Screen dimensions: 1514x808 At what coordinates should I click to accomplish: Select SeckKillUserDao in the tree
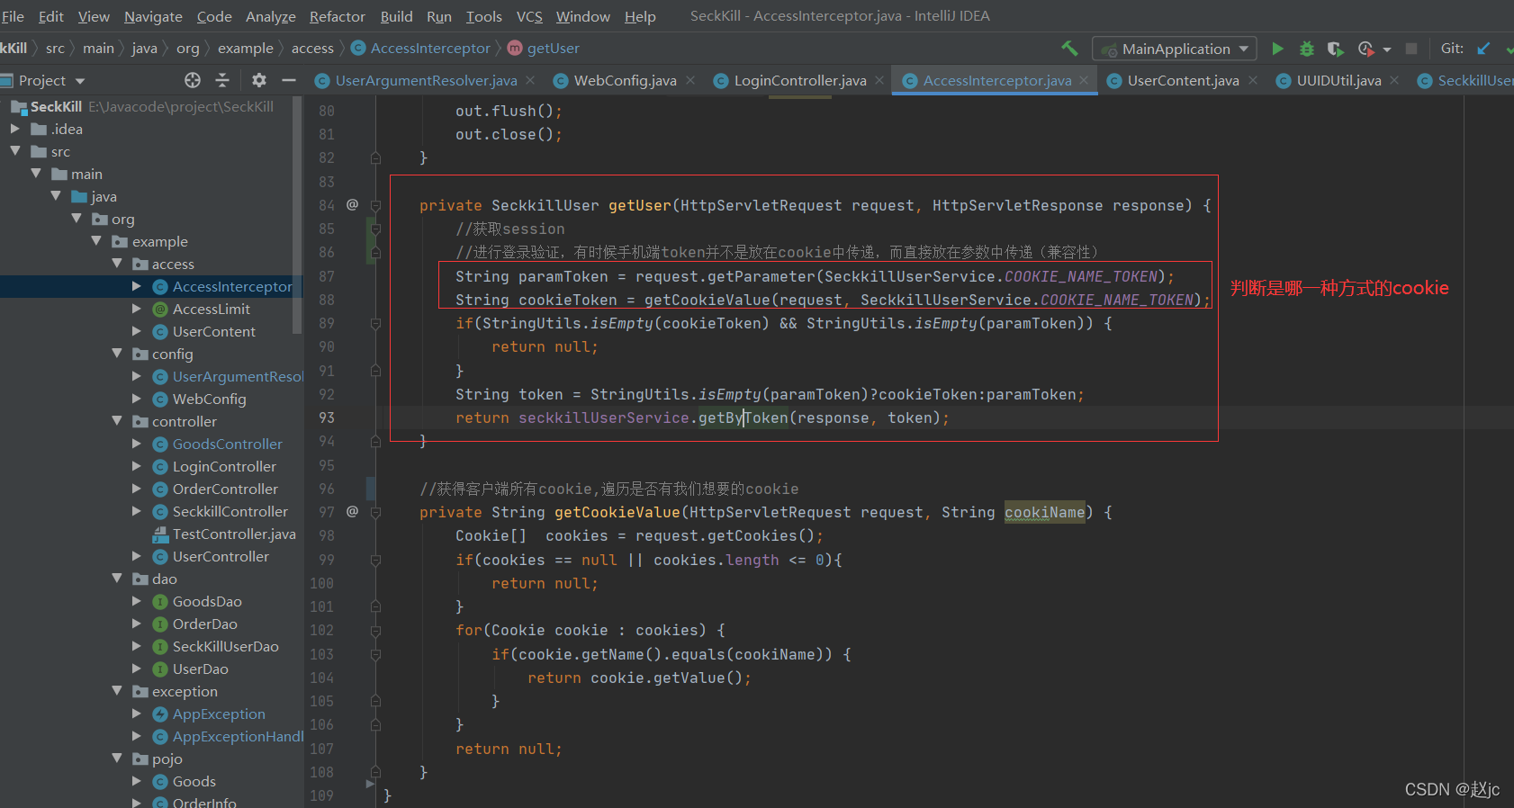(226, 646)
